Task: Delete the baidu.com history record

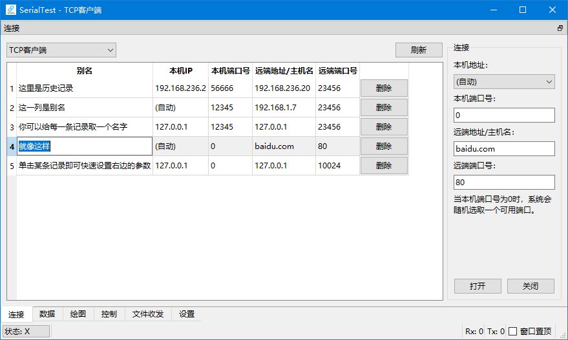Action: pyautogui.click(x=384, y=146)
